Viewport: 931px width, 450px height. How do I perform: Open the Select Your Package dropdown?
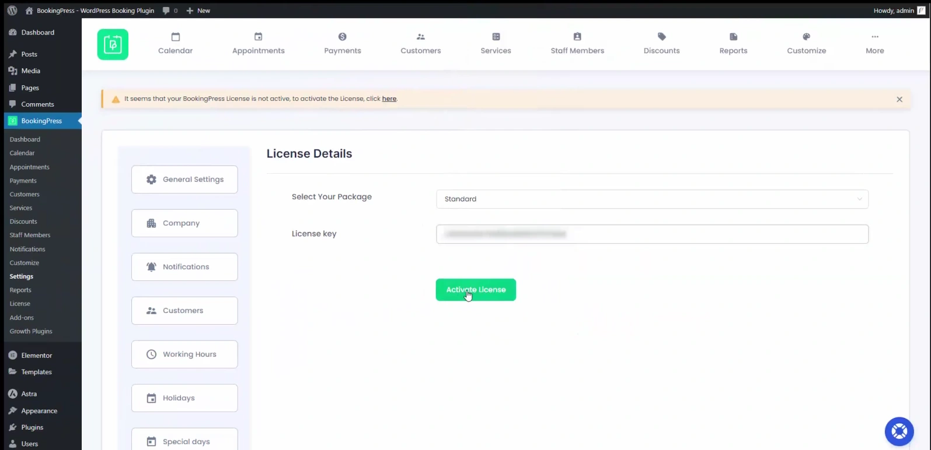coord(652,199)
